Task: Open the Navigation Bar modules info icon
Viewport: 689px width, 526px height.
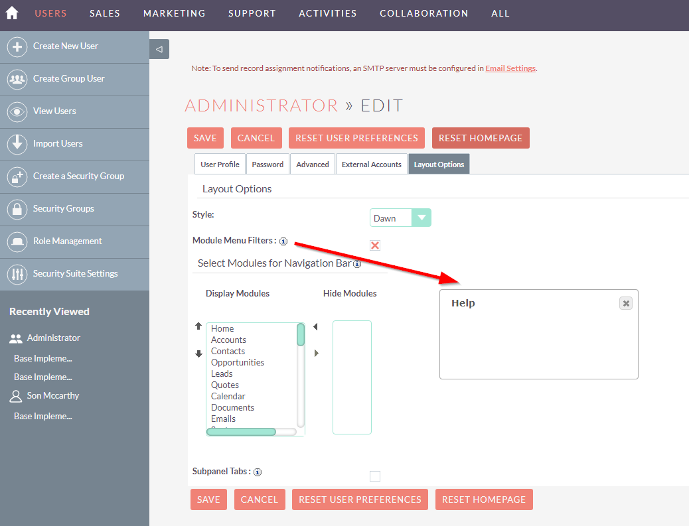Action: [356, 264]
